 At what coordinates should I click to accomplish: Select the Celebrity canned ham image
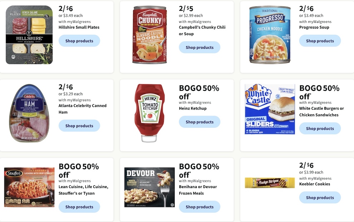pyautogui.click(x=29, y=113)
